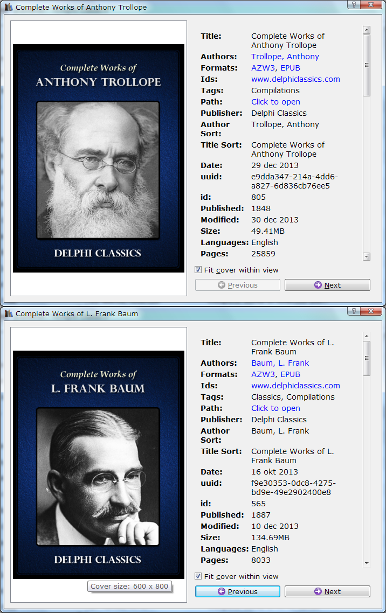Image resolution: width=386 pixels, height=614 pixels.
Task: Click pages value 25859
Action: point(263,254)
